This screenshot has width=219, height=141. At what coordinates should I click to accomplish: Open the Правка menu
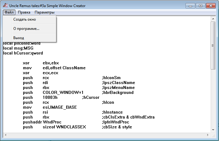(24, 12)
